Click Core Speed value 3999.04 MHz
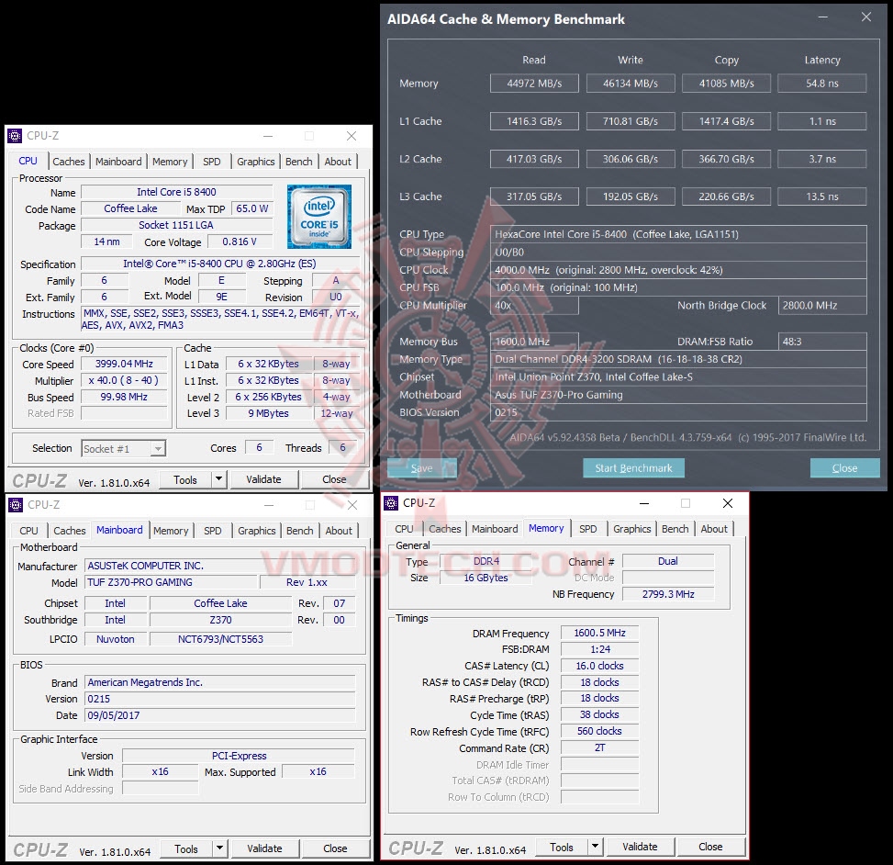 coord(124,365)
